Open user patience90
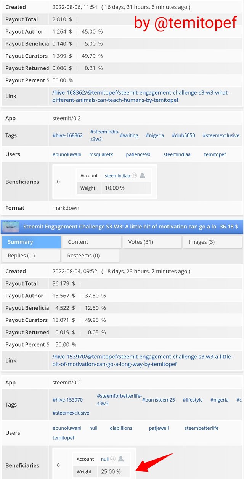This screenshot has height=479, width=244. pos(138,154)
